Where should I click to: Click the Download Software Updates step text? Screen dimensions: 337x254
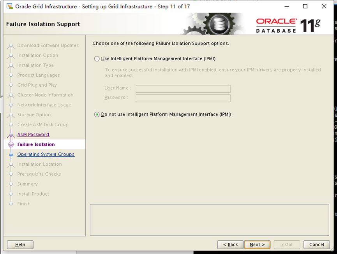pyautogui.click(x=48, y=46)
